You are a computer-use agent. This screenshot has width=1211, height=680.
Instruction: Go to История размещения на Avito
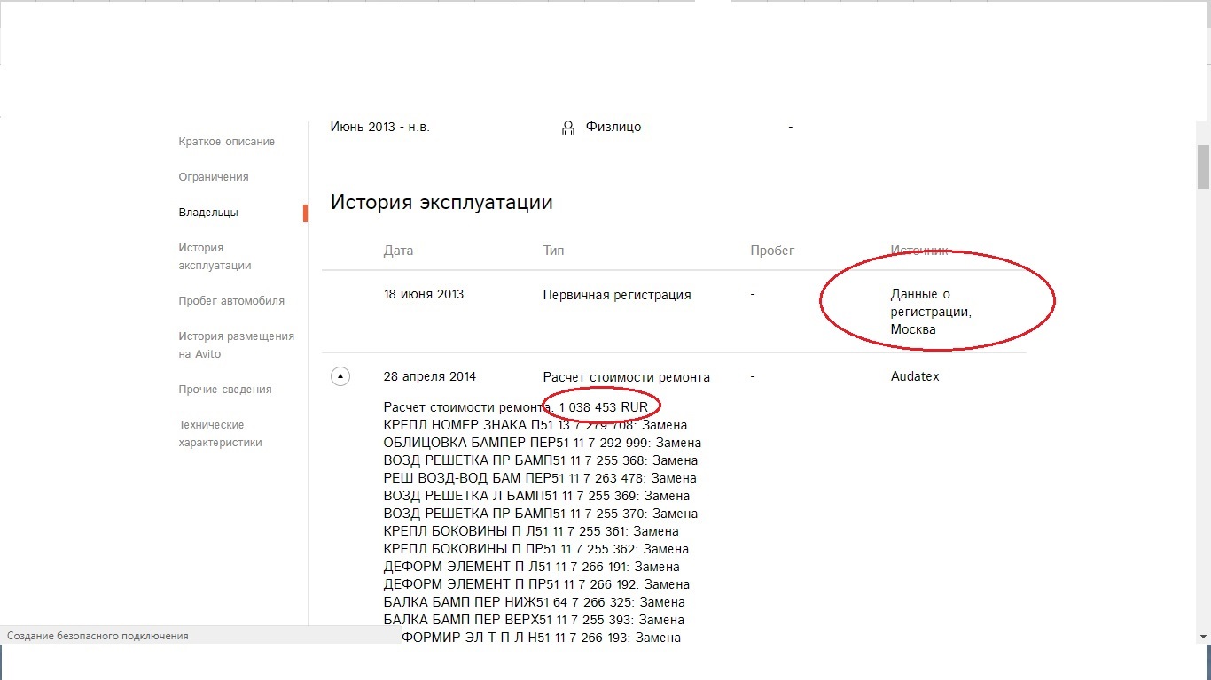(236, 345)
